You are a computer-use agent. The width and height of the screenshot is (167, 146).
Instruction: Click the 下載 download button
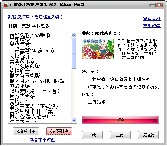[92, 135]
